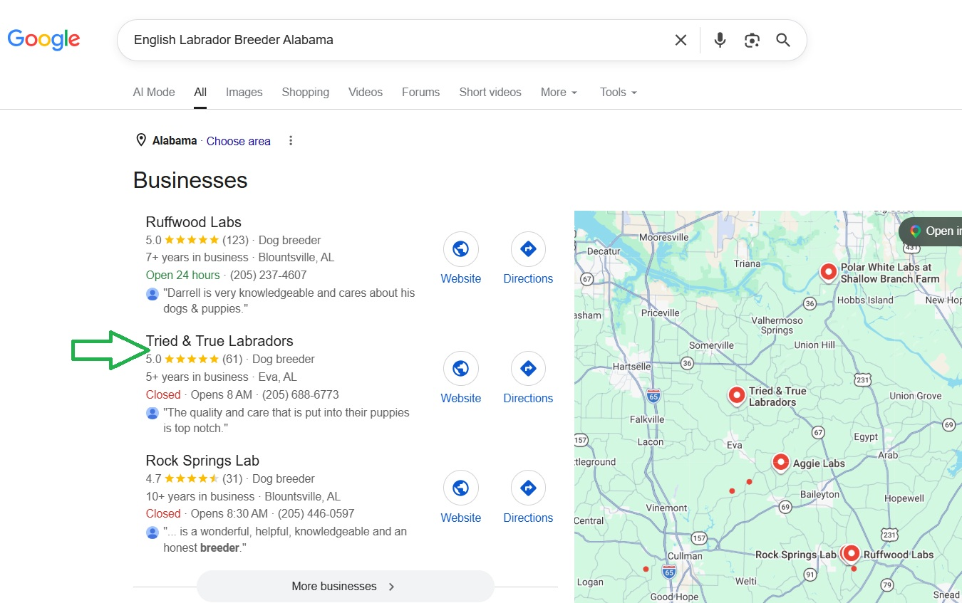This screenshot has width=962, height=603.
Task: Click Website label for Tried & True Labradors
Action: (461, 399)
